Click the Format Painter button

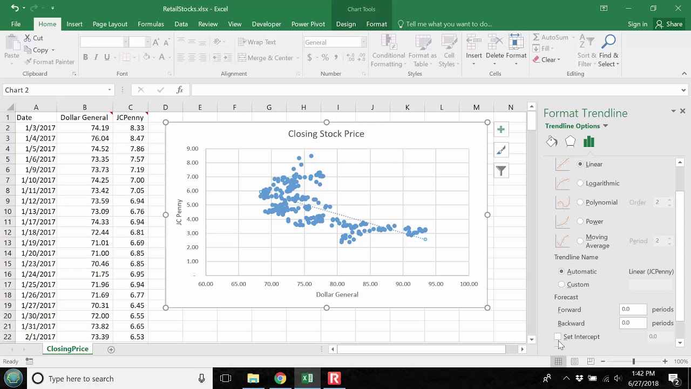[49, 62]
